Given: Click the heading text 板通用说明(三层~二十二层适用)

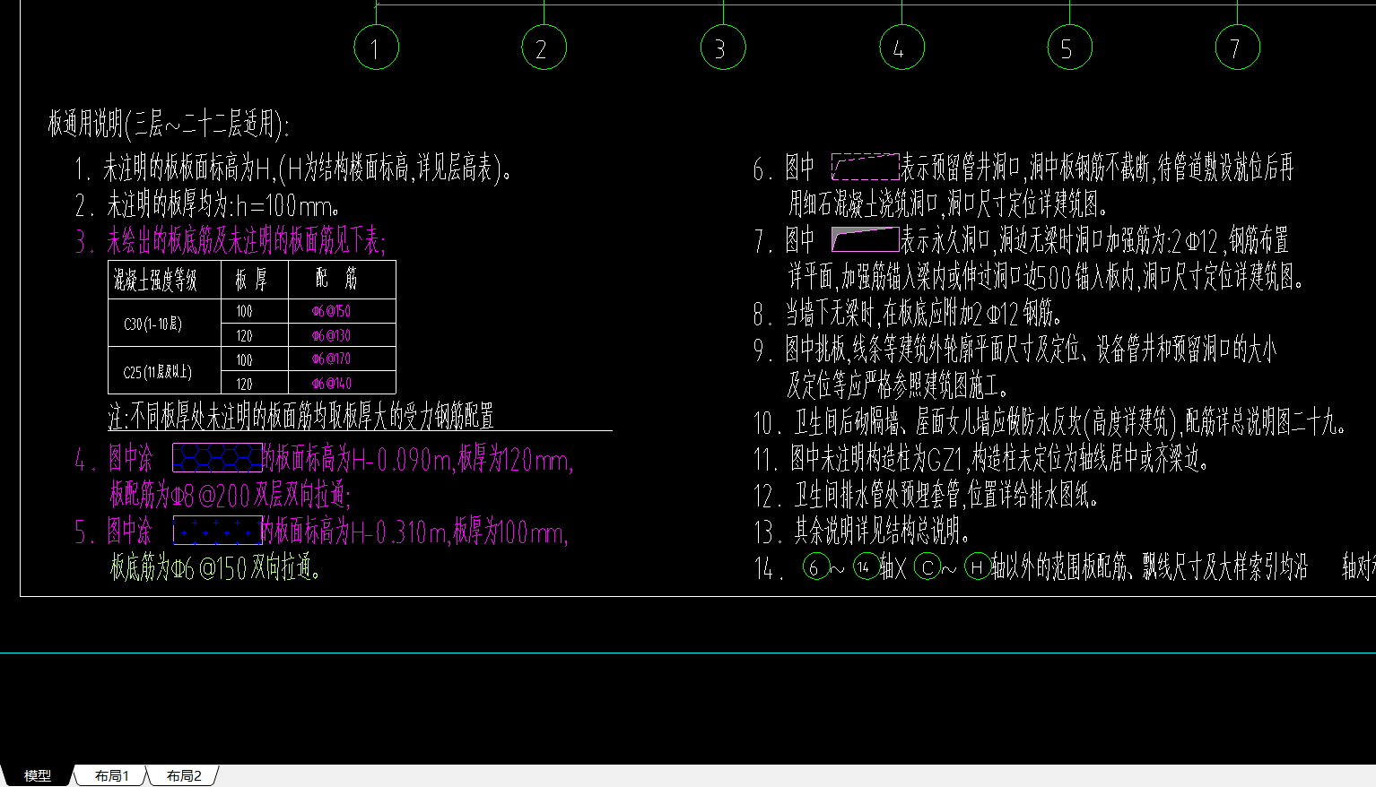Looking at the screenshot, I should click(x=169, y=124).
